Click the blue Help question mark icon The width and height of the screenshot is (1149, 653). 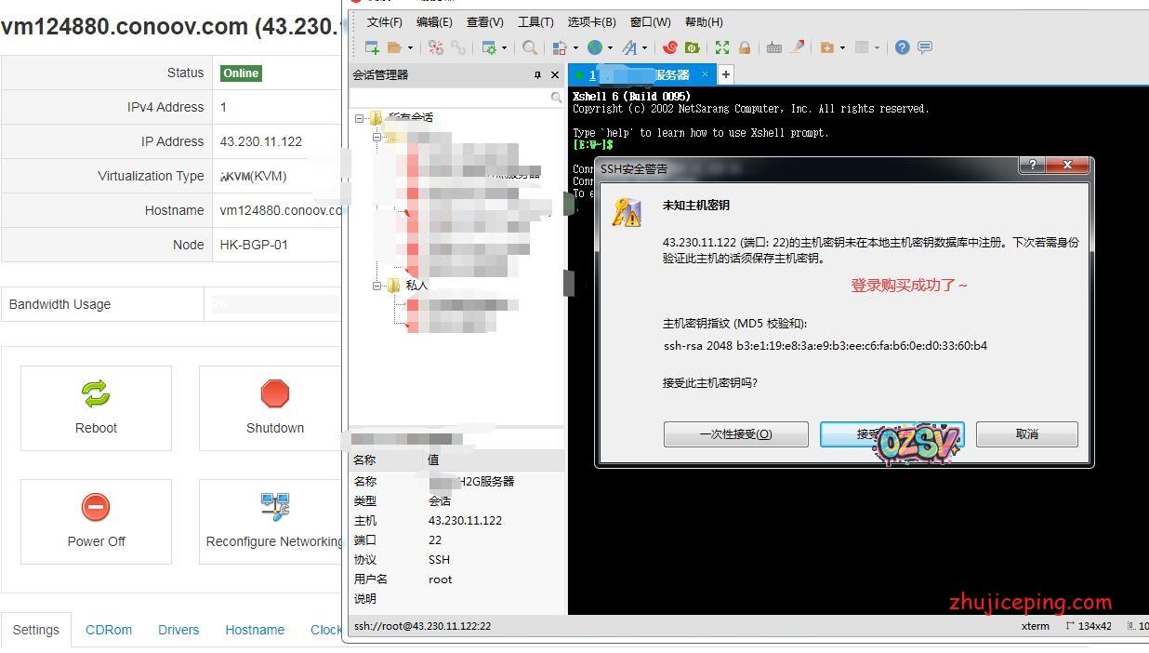tap(902, 47)
